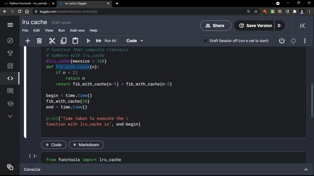The height and width of the screenshot is (176, 314).
Task: Expand the sidebar More chevron
Action: click(x=10, y=116)
